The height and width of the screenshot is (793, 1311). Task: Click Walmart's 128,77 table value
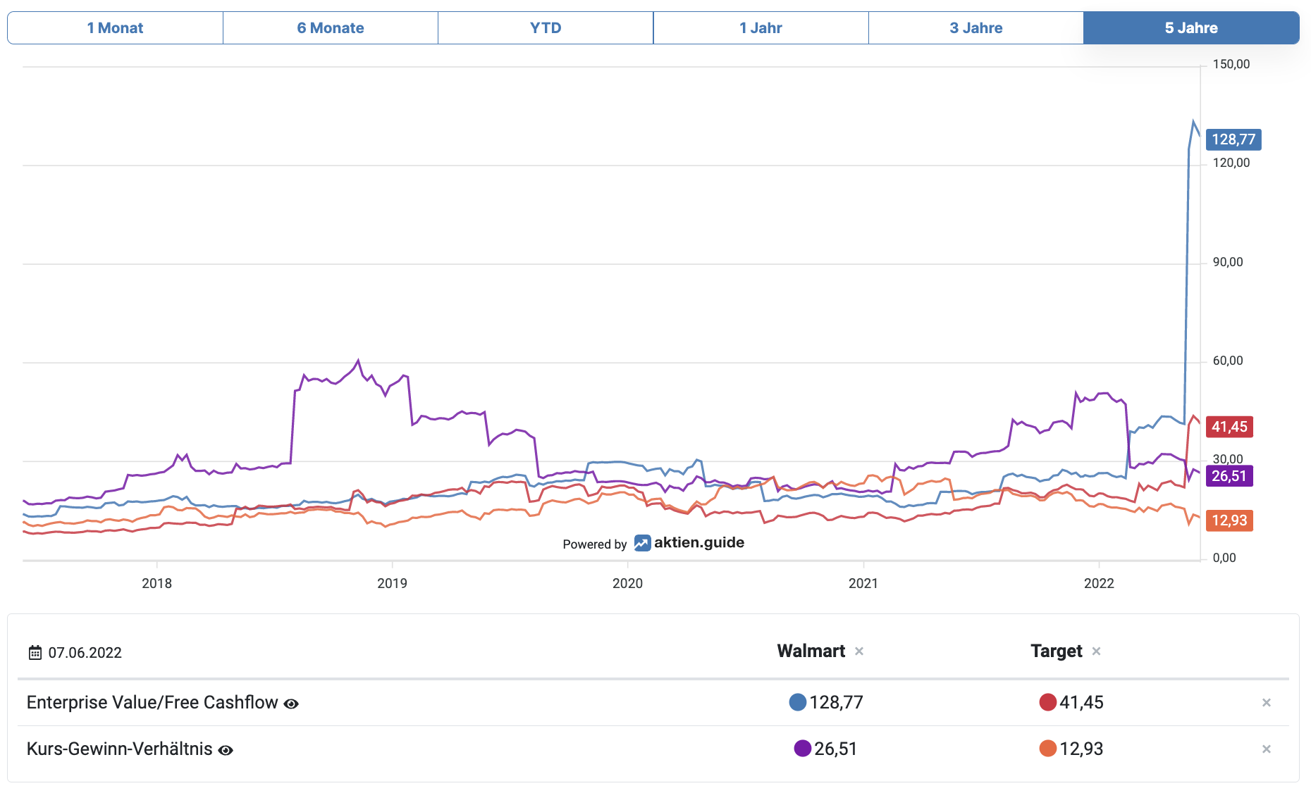[x=836, y=702]
